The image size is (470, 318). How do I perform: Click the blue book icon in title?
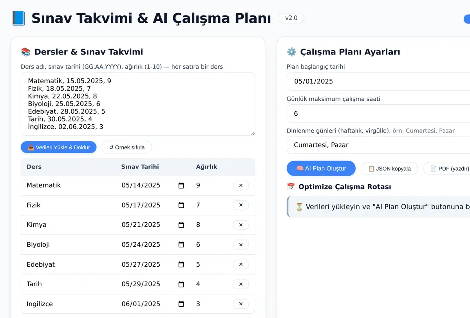[x=18, y=18]
